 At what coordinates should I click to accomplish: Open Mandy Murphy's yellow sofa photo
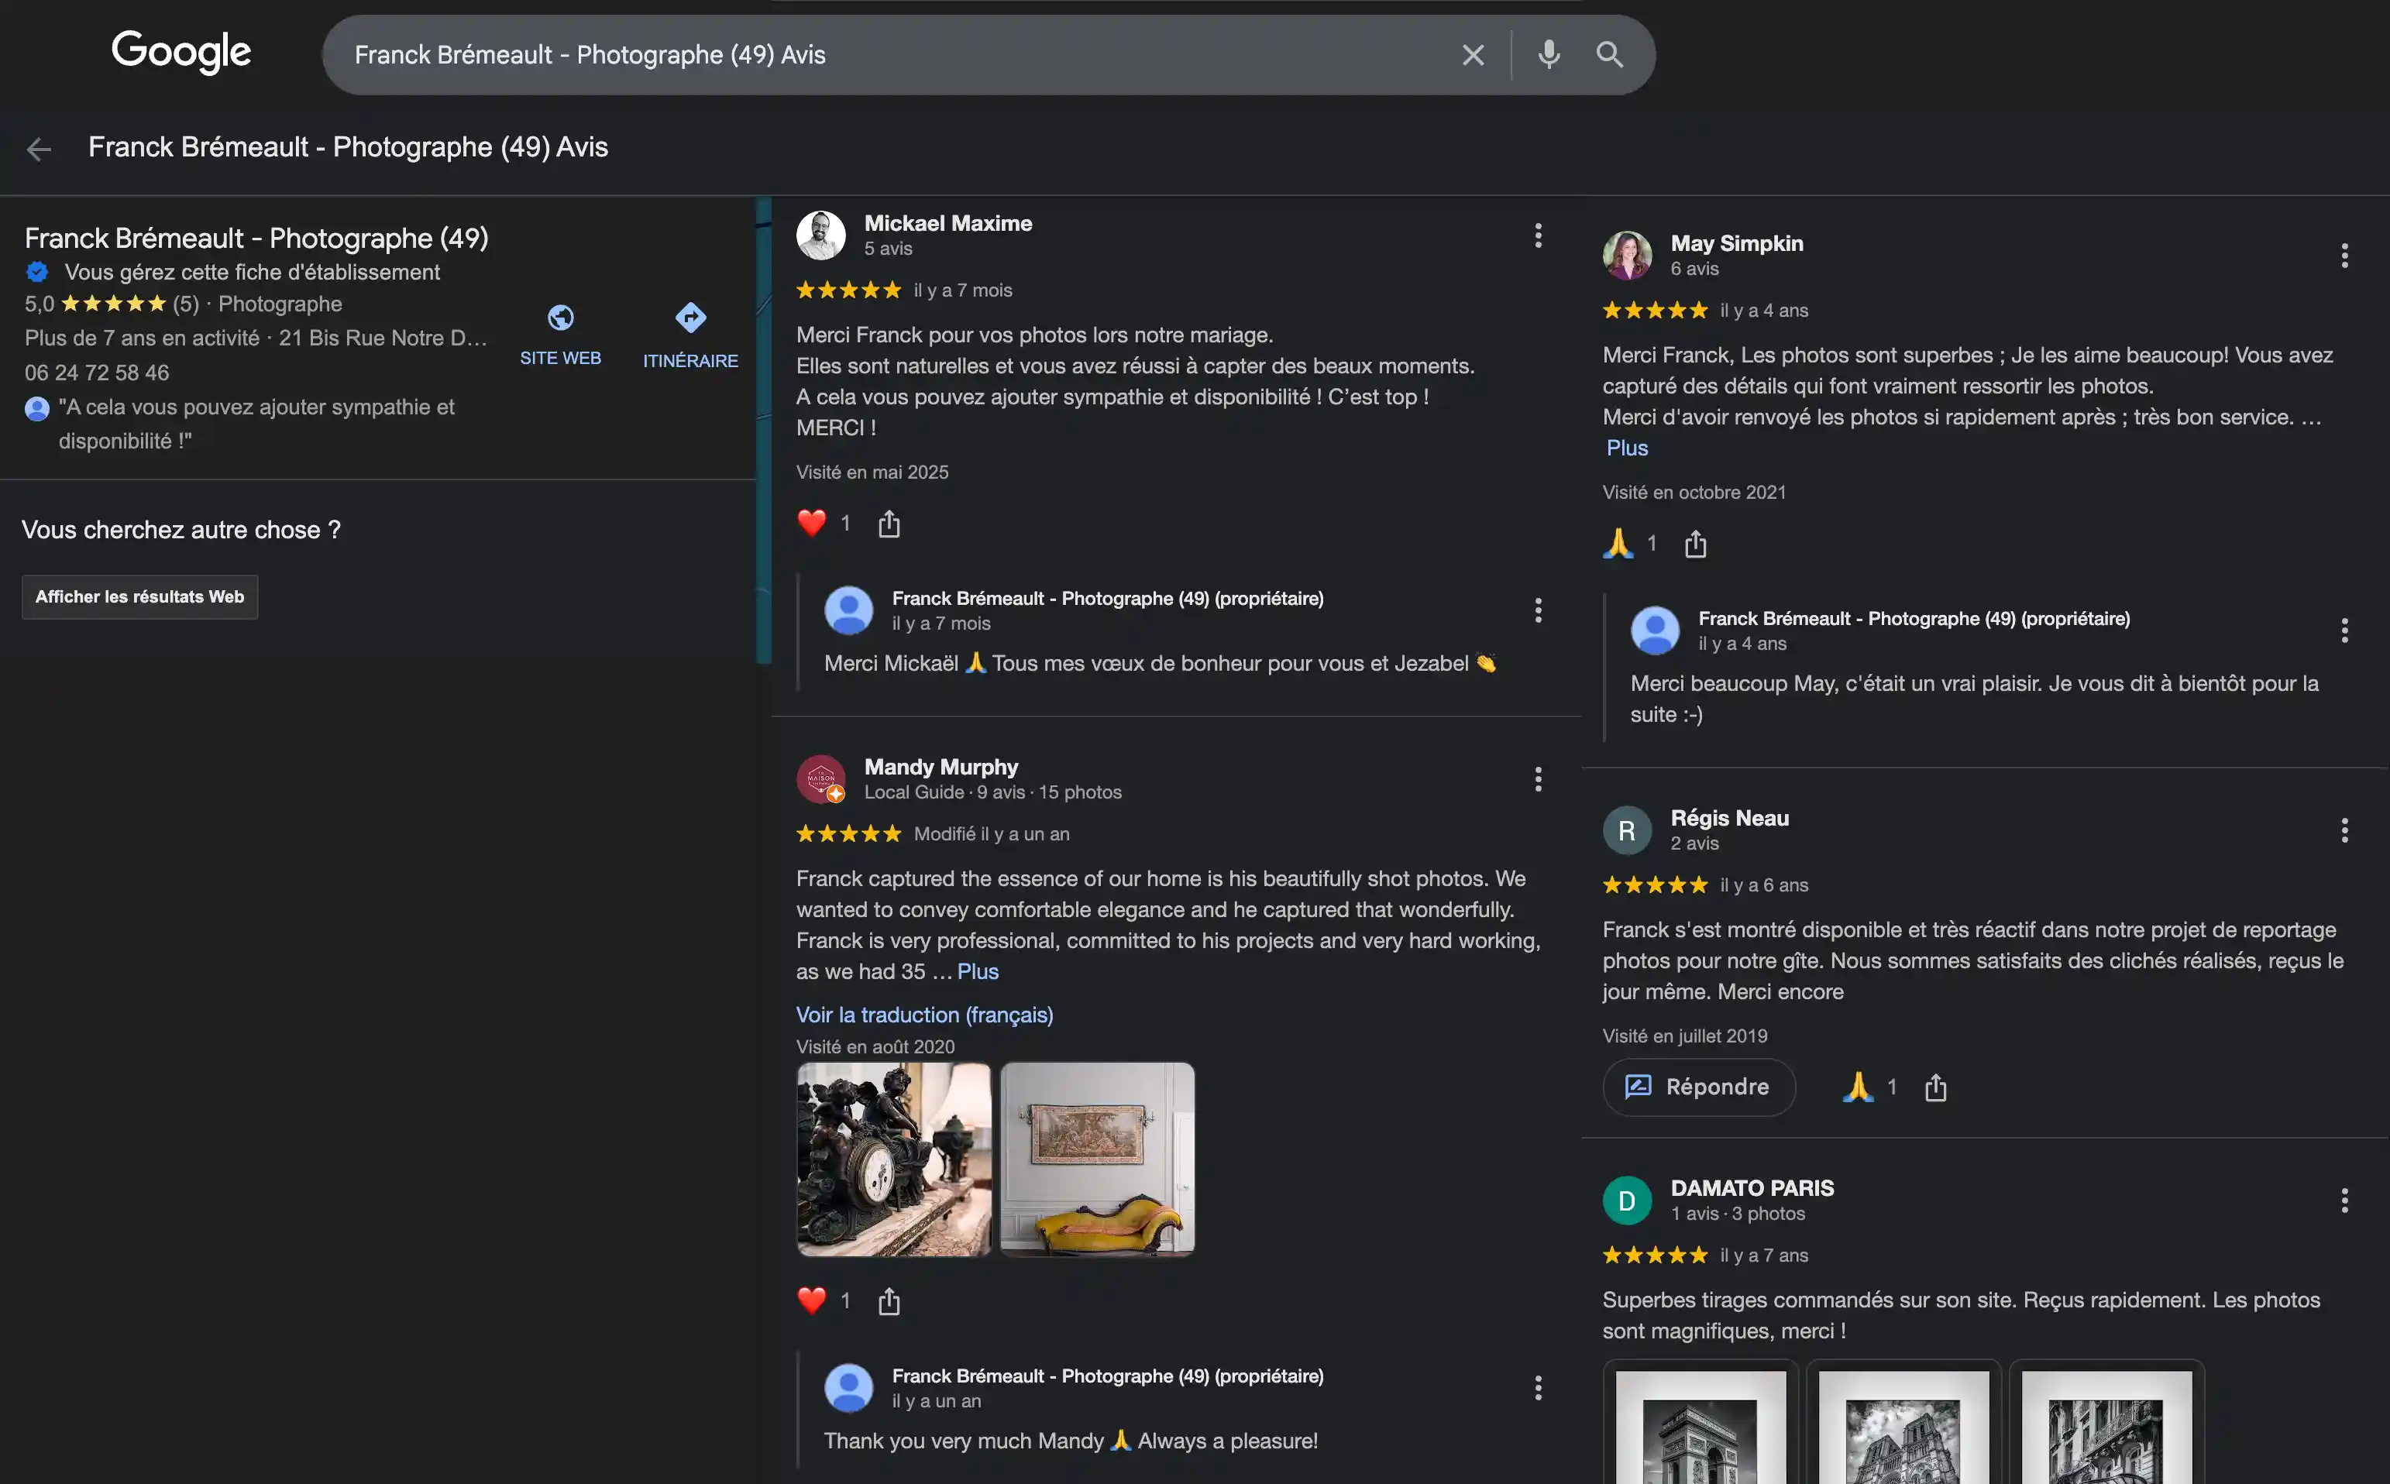(x=1097, y=1159)
